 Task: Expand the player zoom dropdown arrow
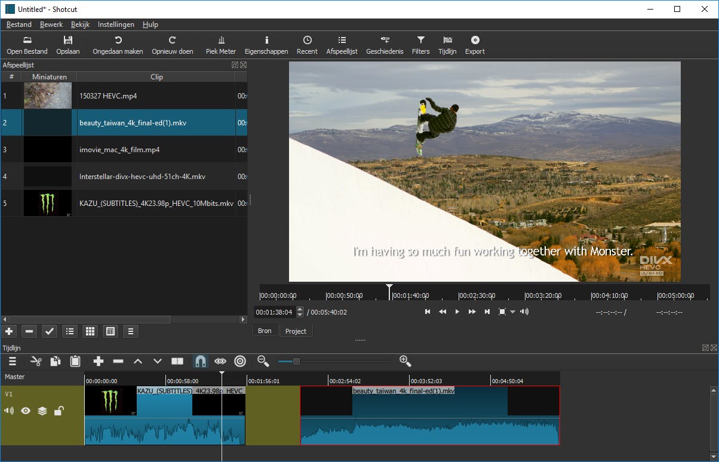point(512,312)
